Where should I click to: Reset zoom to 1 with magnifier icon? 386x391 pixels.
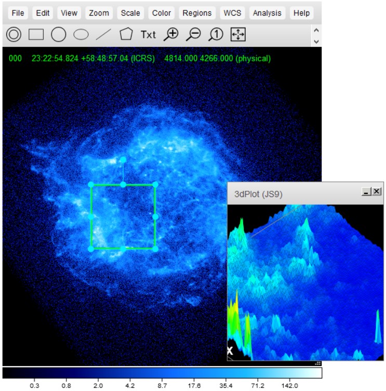point(216,35)
